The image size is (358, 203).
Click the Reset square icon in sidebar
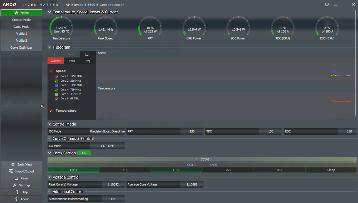16,178
